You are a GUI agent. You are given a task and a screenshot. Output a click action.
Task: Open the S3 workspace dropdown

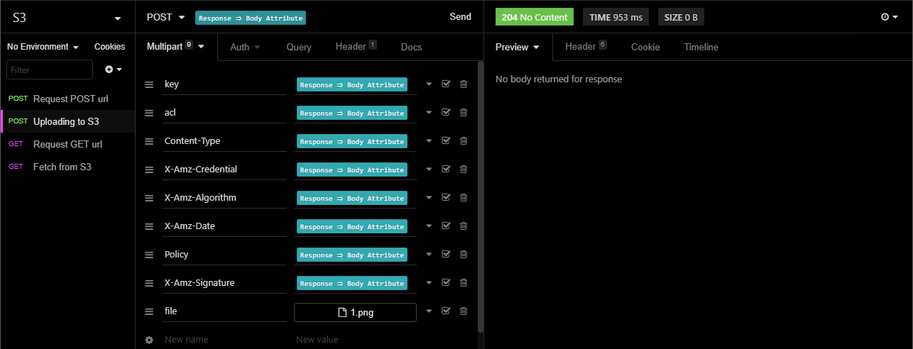[67, 18]
